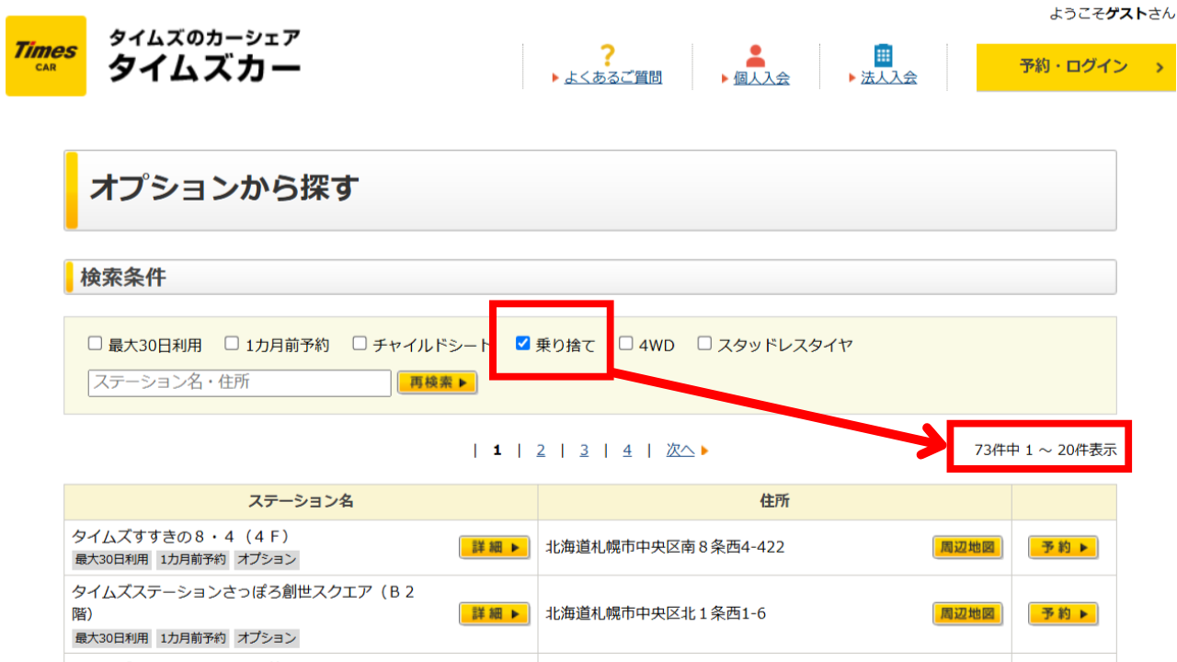The image size is (1177, 662).
Task: Click オプション tag under タイムズすすきの8・4
Action: coord(267,559)
